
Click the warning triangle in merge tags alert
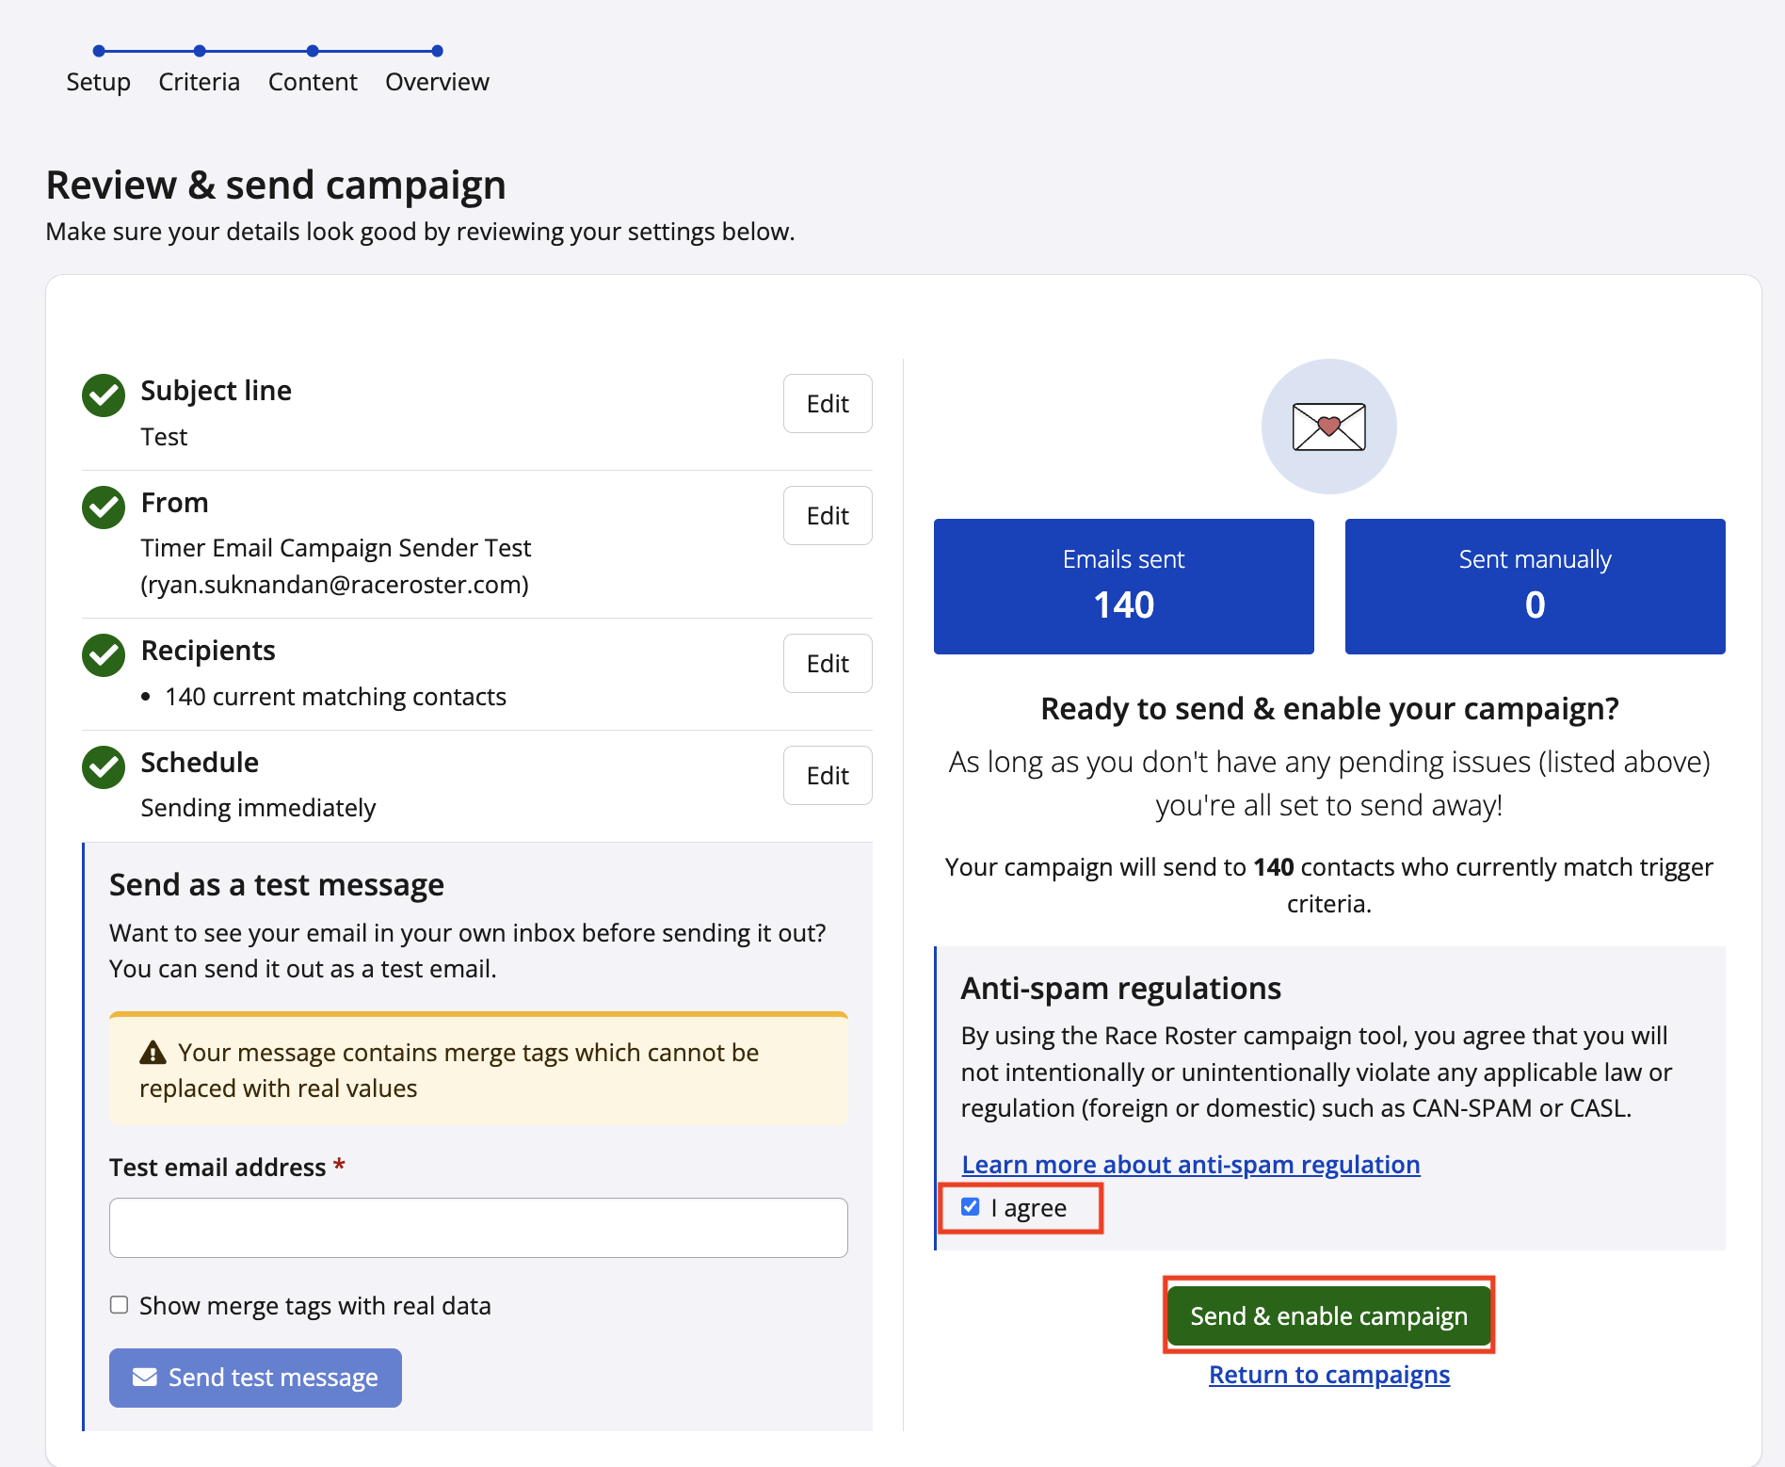153,1053
